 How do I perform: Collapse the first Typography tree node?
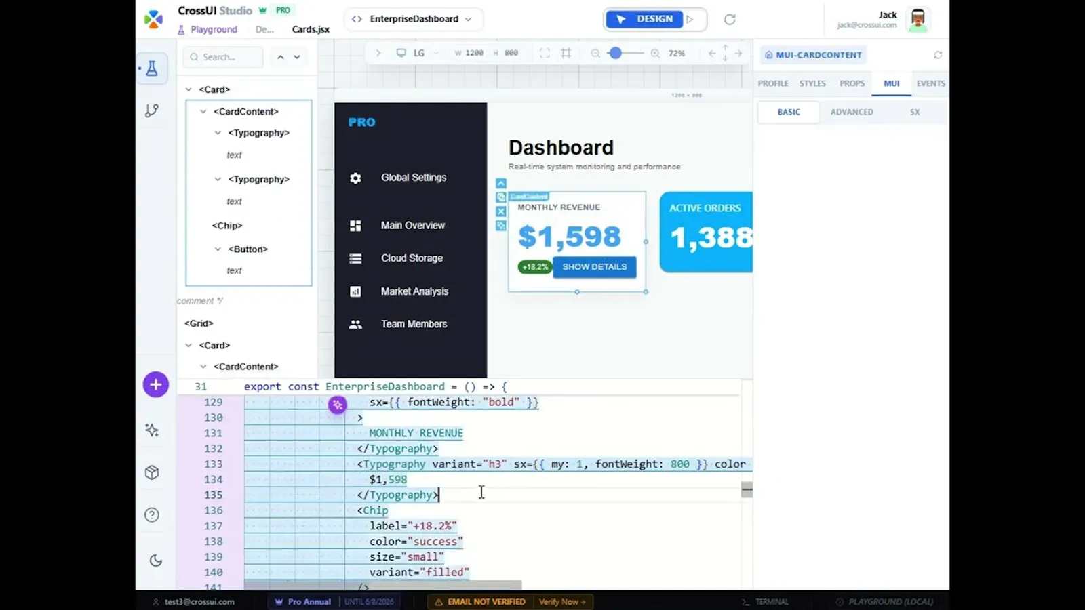[218, 133]
